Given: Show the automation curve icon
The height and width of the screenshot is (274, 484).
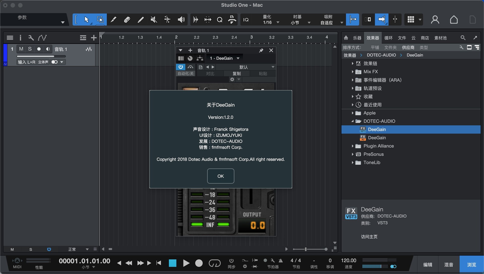Looking at the screenshot, I should coord(42,38).
